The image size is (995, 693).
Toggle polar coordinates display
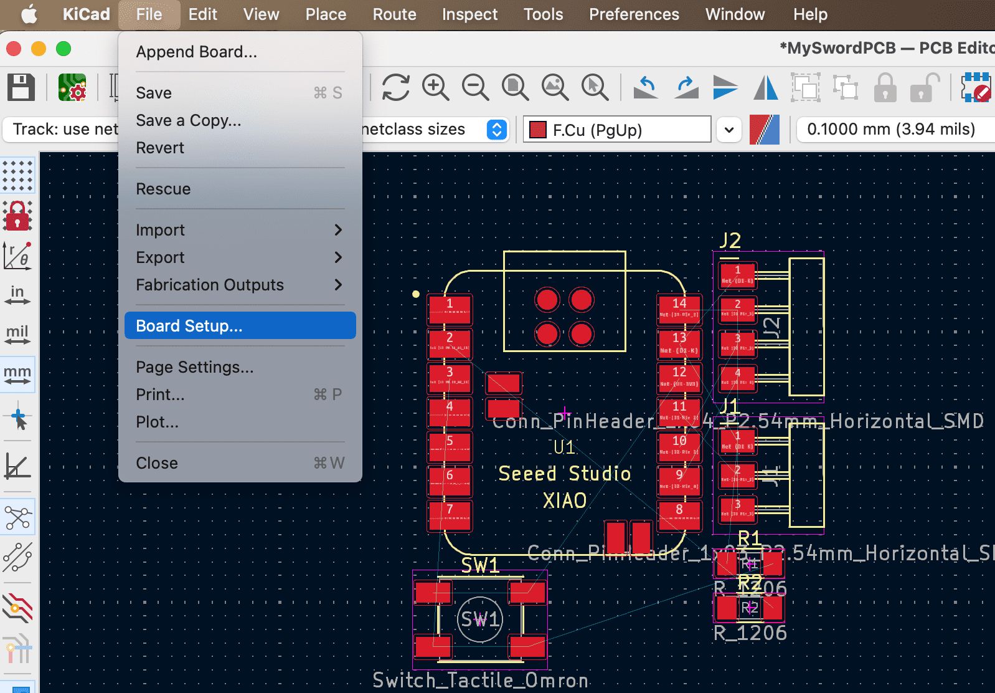(x=18, y=256)
